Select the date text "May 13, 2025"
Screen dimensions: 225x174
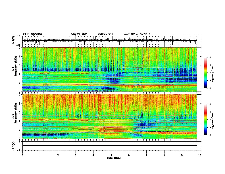click(79, 34)
